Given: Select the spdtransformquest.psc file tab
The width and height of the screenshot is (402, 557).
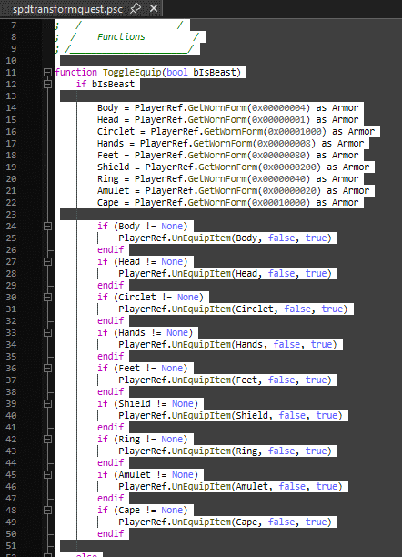Looking at the screenshot, I should point(67,9).
